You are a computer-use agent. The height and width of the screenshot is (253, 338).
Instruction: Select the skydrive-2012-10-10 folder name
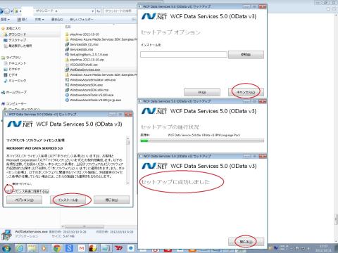(84, 34)
